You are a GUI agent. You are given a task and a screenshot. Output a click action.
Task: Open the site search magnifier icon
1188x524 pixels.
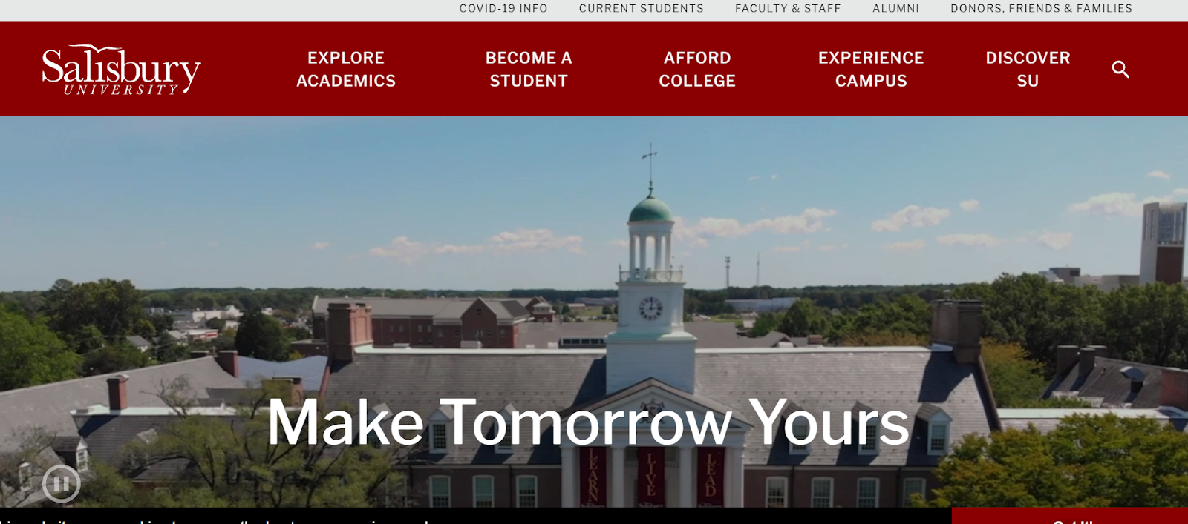[x=1120, y=69]
